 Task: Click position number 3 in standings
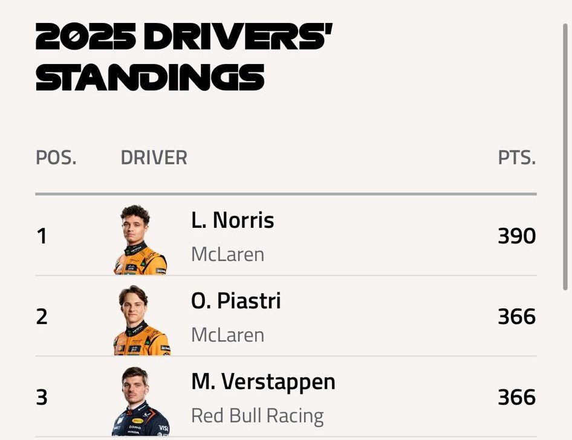tap(42, 398)
